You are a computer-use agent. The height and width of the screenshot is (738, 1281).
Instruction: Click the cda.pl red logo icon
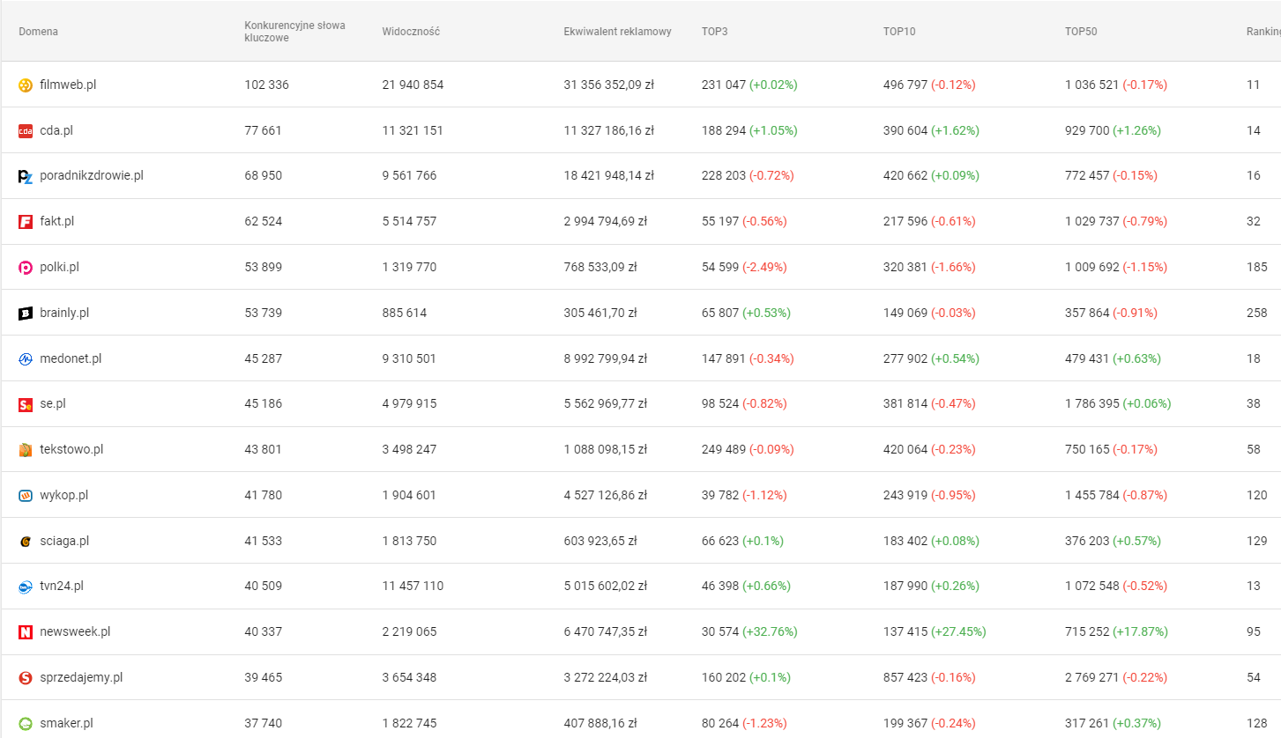coord(26,131)
